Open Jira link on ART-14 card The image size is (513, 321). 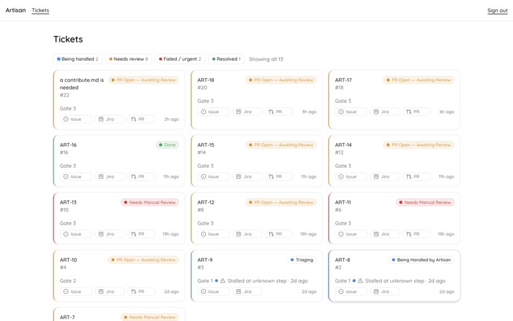(384, 177)
